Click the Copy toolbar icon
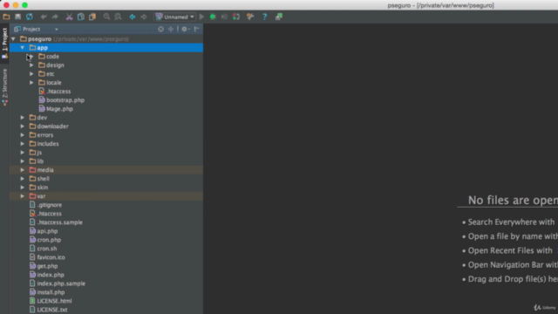Viewport: 558px width, 314px height. pos(81,17)
